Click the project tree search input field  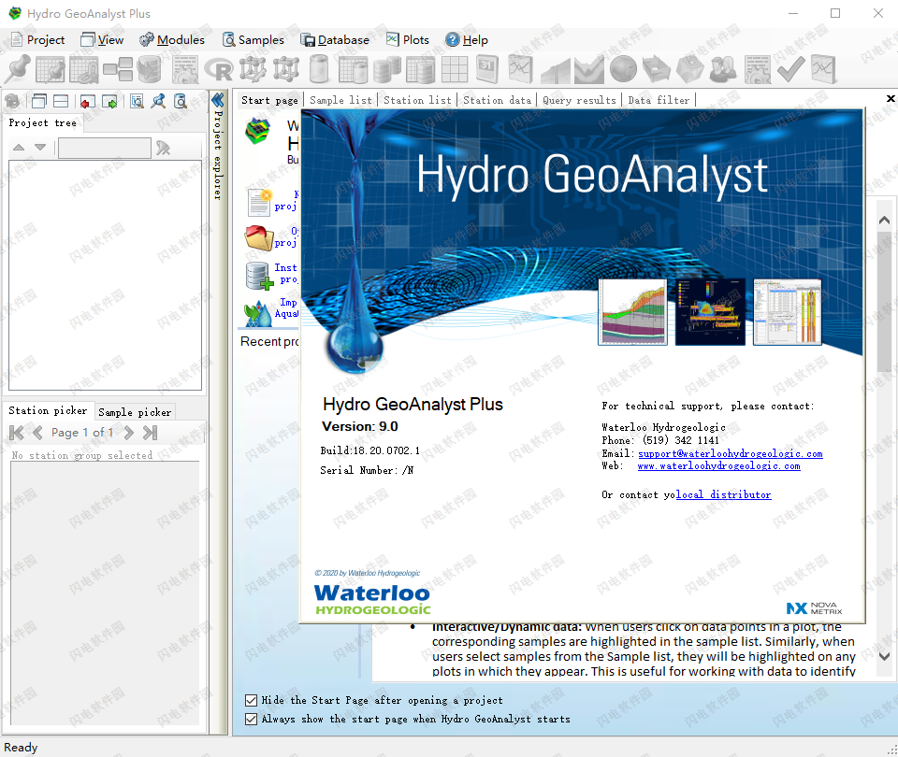[105, 149]
